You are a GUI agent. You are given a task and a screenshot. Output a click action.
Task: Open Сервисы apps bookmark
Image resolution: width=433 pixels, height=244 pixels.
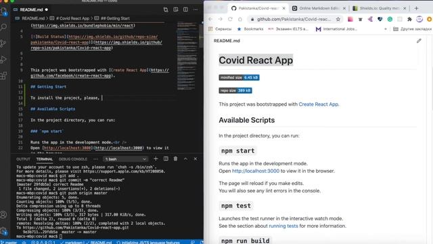pyautogui.click(x=219, y=28)
